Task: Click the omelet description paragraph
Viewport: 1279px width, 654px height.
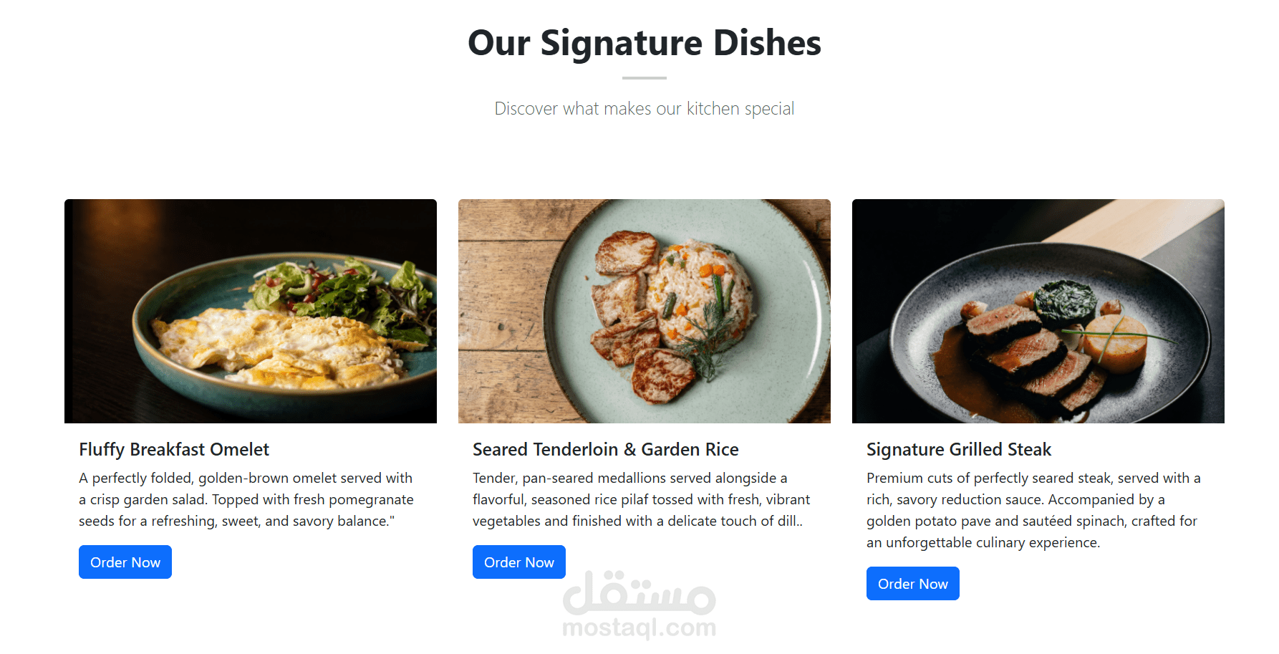Action: pyautogui.click(x=247, y=499)
